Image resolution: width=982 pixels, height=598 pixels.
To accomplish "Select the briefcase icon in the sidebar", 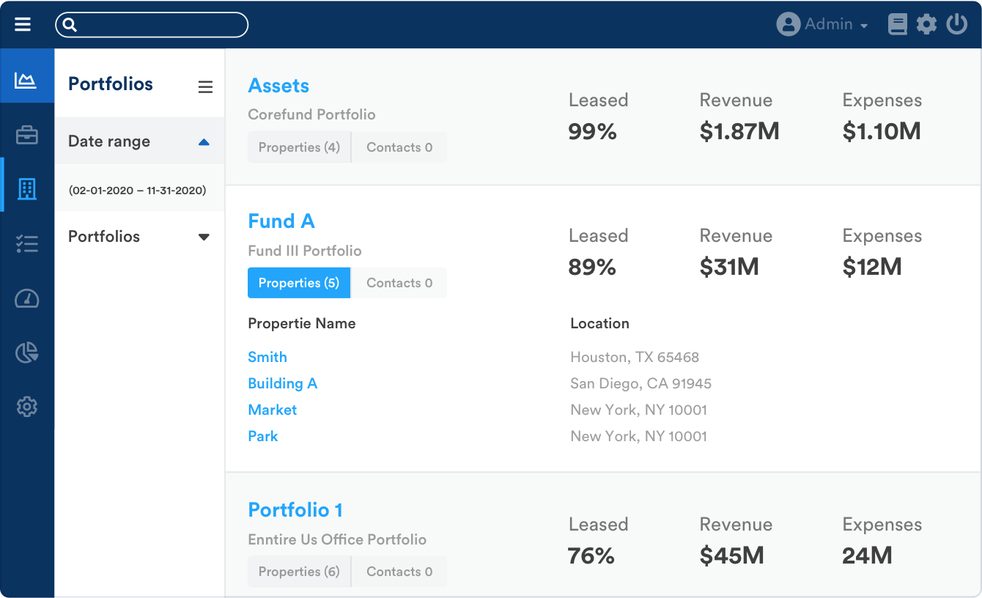I will [x=26, y=134].
